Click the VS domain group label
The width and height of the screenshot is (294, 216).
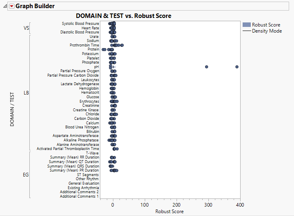click(x=27, y=28)
